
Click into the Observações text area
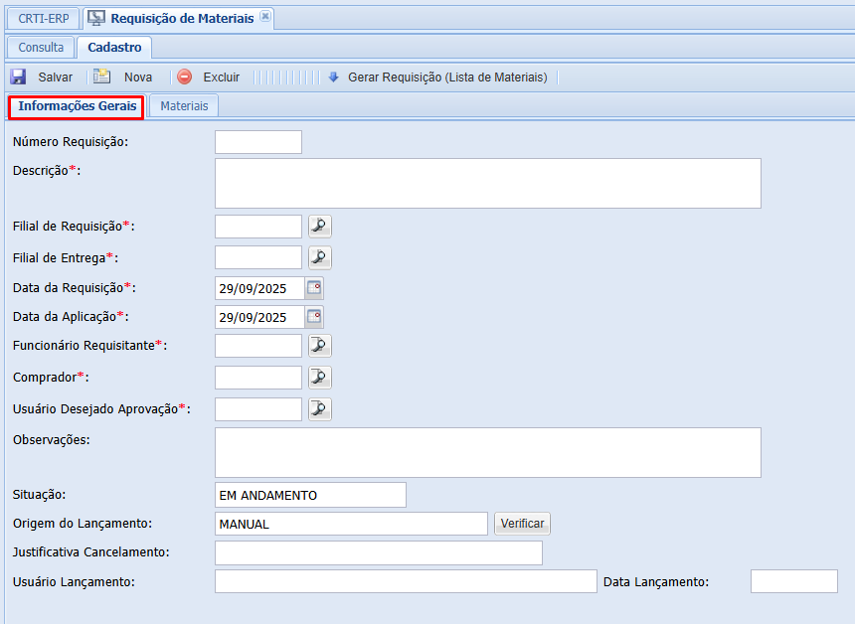coord(488,453)
